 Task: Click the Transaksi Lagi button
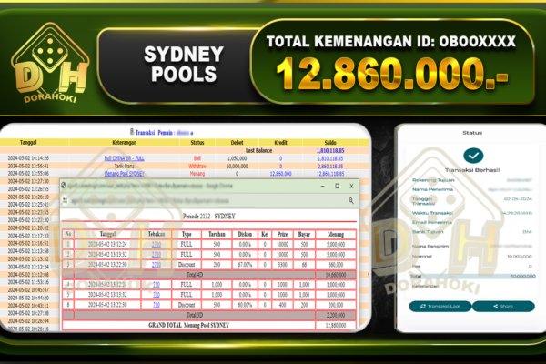(x=440, y=306)
